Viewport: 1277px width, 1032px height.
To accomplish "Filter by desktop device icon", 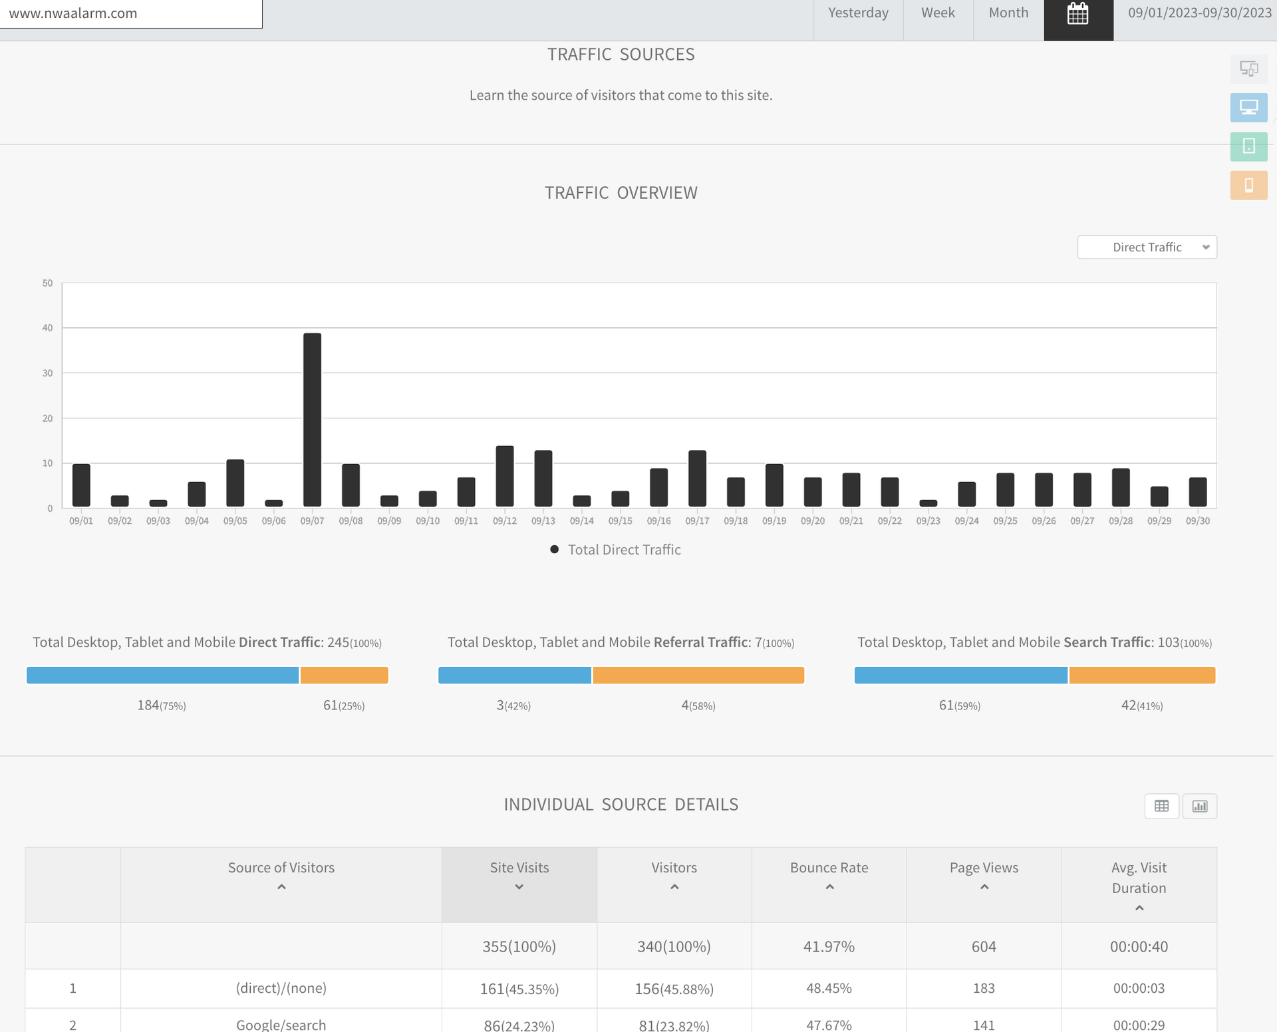I will coord(1248,108).
